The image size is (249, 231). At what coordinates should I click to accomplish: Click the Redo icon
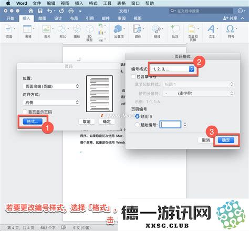point(61,11)
